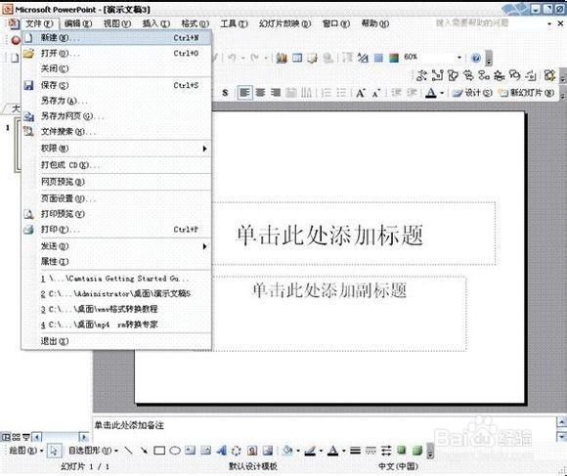Open the Line Style icon
Image resolution: width=567 pixels, height=476 pixels.
coord(356,451)
